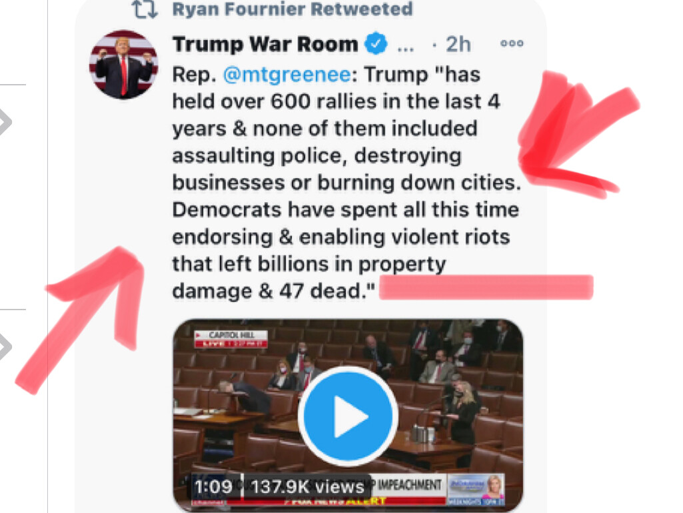Viewport: 683px width, 513px height.
Task: Play the embedded video
Action: click(x=348, y=416)
